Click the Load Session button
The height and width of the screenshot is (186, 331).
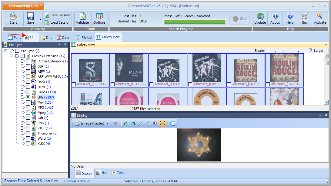coord(58,22)
